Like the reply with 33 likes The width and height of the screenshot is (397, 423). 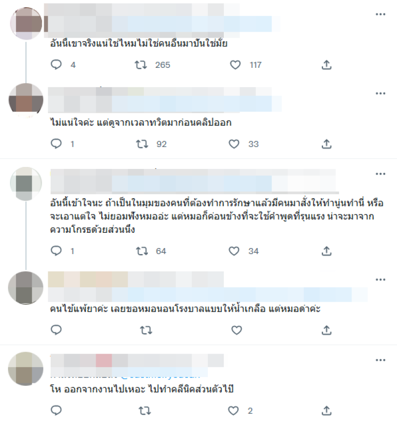234,144
